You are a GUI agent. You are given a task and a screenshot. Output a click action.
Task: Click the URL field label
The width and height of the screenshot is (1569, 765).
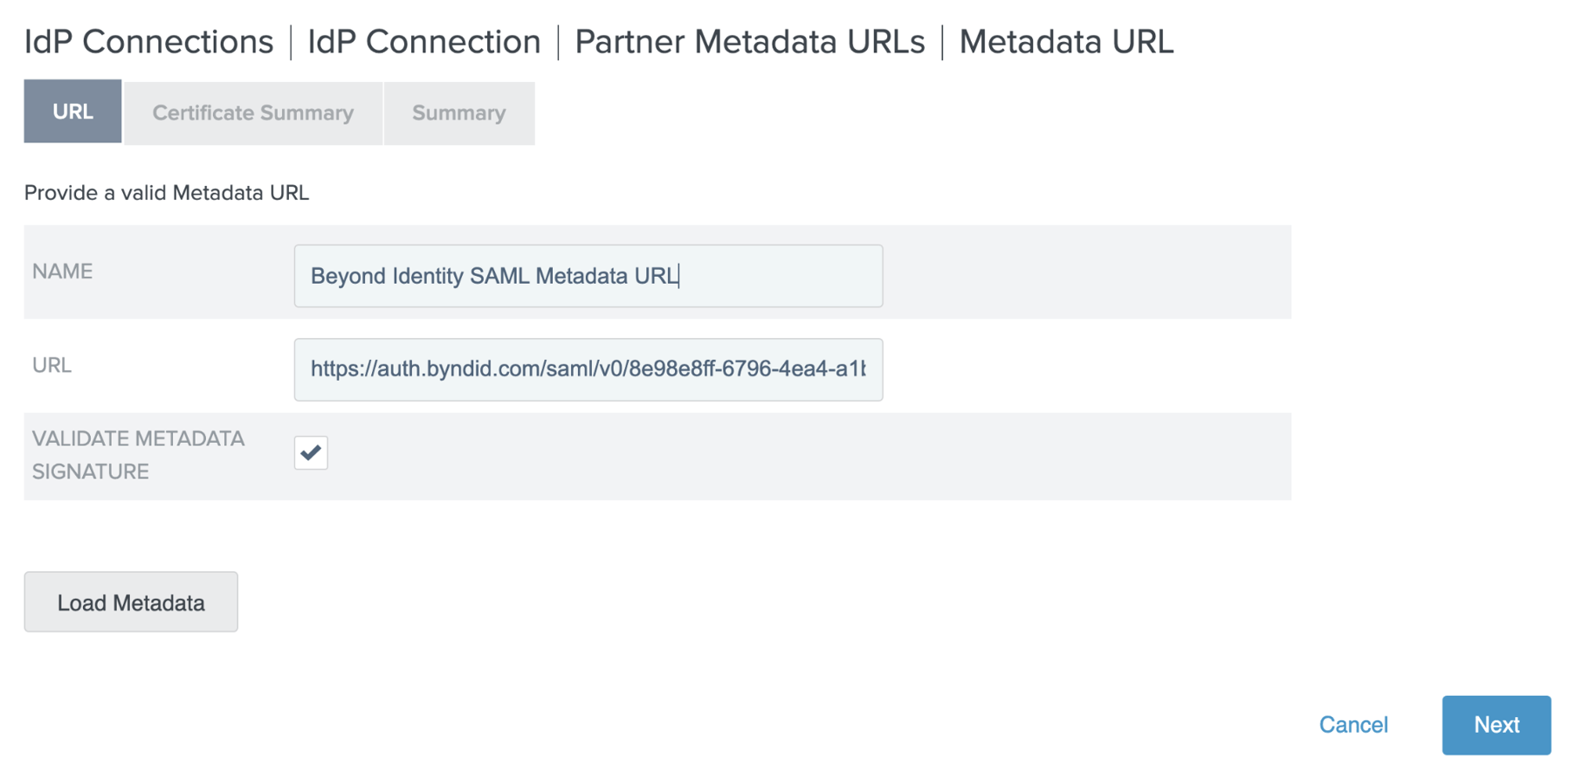[52, 365]
